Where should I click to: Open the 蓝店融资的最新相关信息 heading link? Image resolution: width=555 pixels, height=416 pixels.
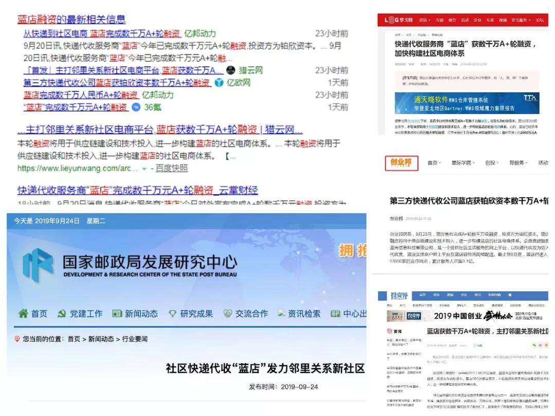(71, 19)
